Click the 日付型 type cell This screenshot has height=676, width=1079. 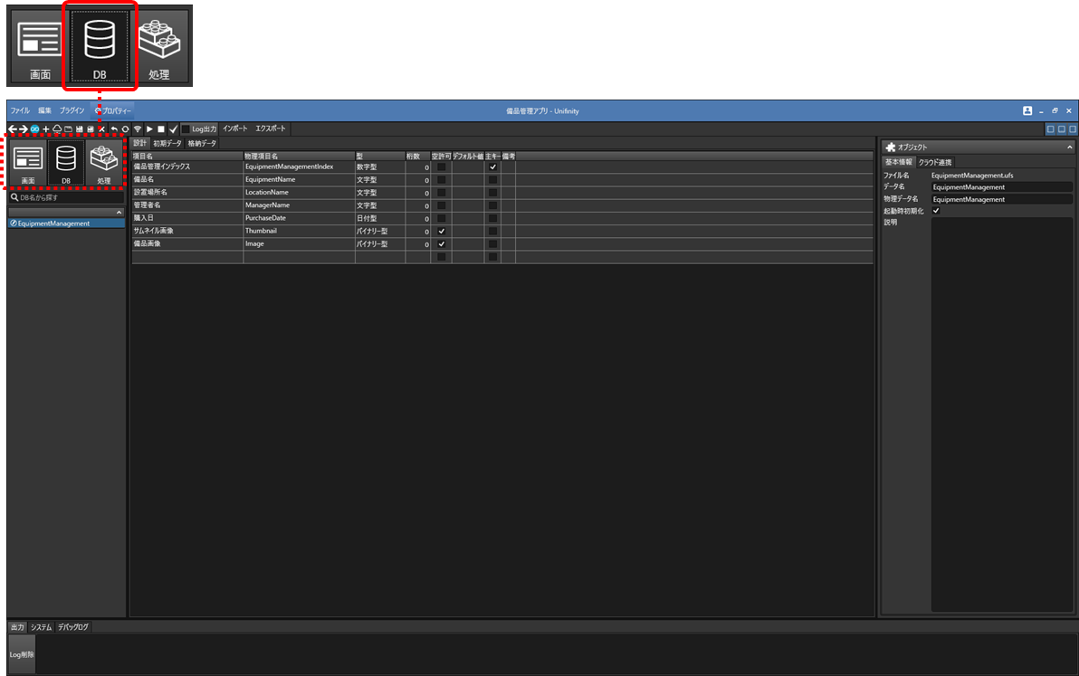click(380, 218)
